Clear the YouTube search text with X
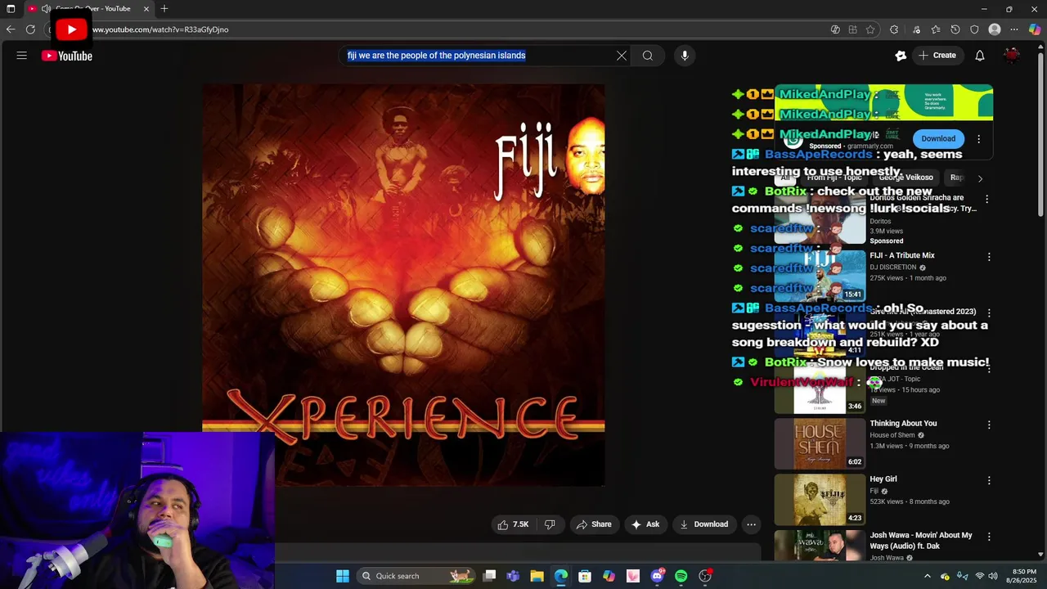The image size is (1047, 589). tap(622, 56)
